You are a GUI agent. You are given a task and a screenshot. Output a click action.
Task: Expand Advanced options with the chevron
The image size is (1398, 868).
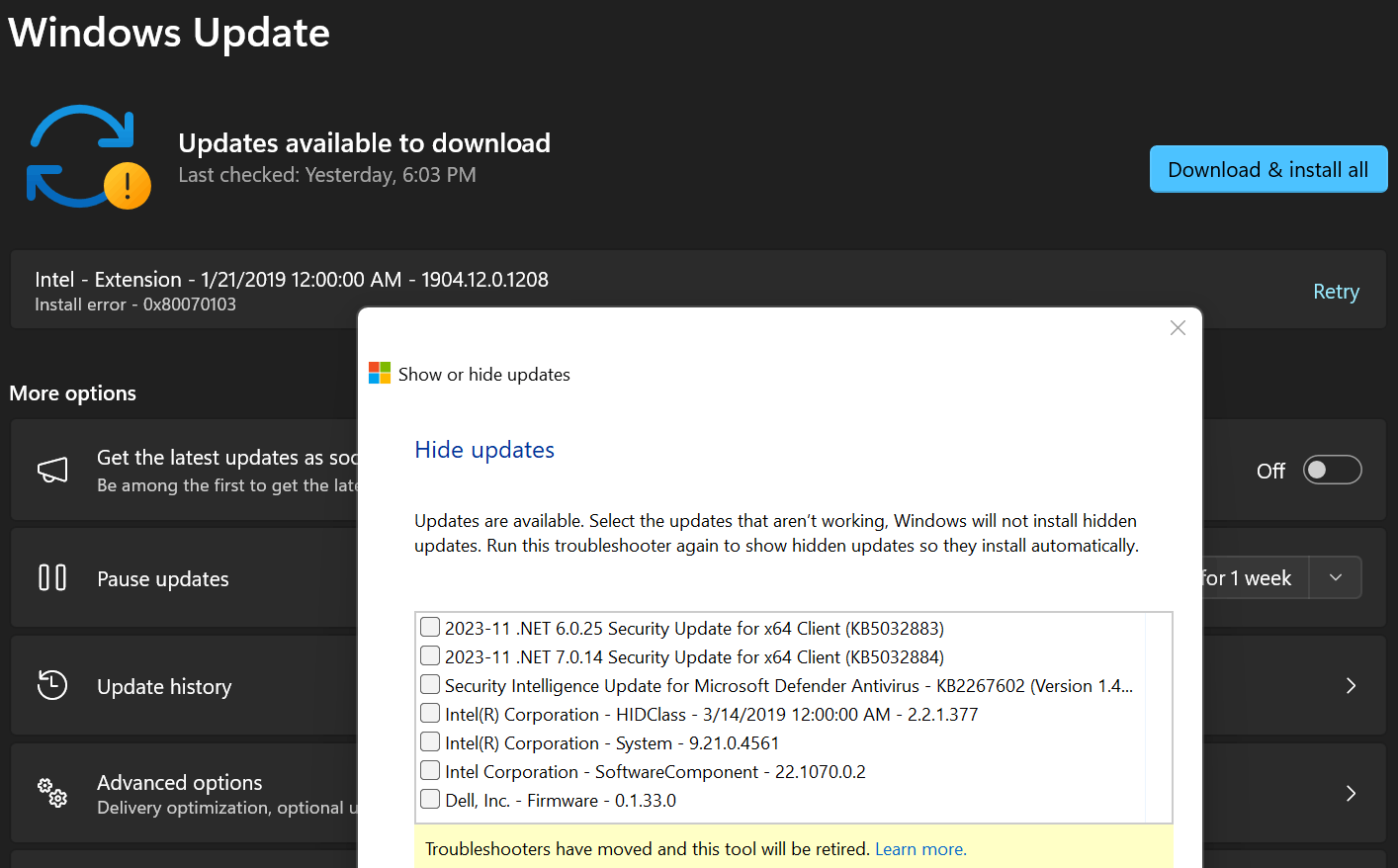(1351, 793)
